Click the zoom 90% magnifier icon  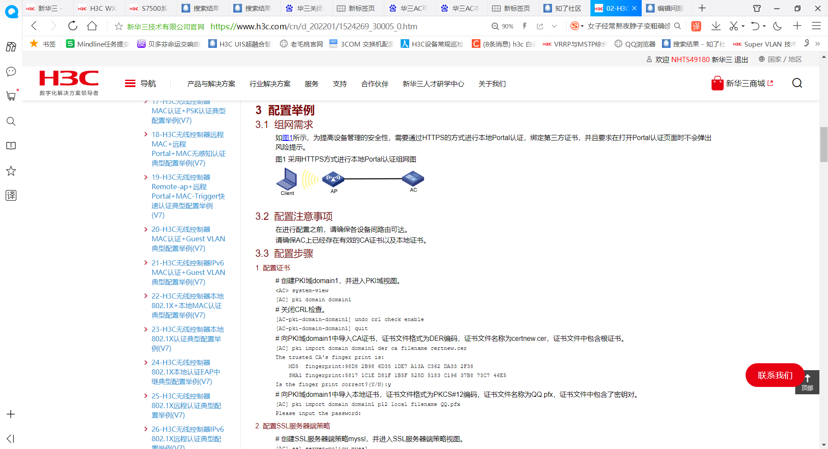pyautogui.click(x=495, y=26)
